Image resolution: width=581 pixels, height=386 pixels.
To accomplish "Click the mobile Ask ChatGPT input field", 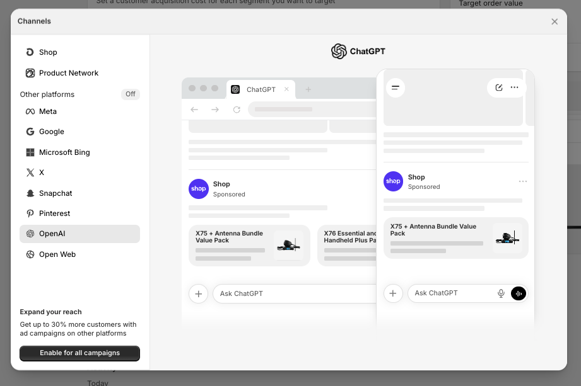I will point(467,293).
